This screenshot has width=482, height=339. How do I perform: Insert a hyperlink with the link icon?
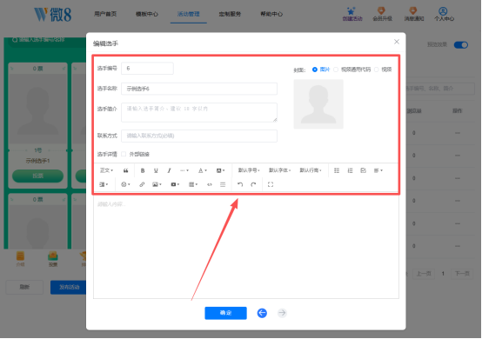tap(142, 184)
